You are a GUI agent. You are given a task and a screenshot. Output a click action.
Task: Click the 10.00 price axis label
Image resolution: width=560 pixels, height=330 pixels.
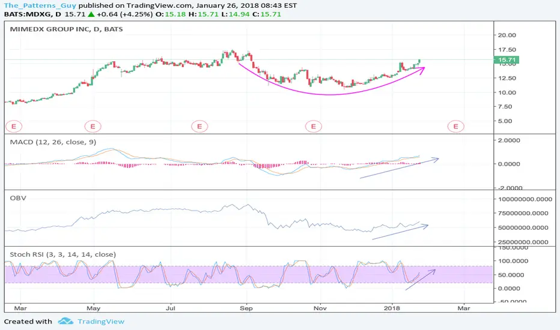click(x=507, y=92)
